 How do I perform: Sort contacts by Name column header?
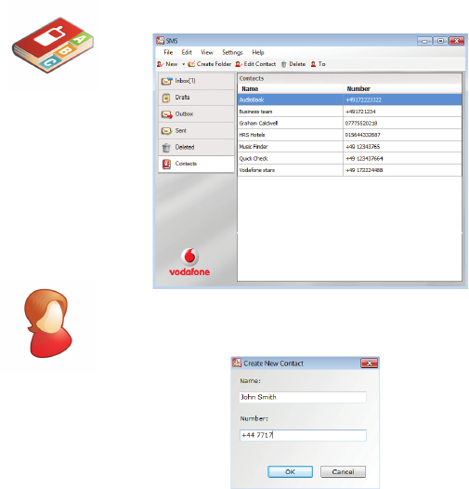click(x=291, y=89)
